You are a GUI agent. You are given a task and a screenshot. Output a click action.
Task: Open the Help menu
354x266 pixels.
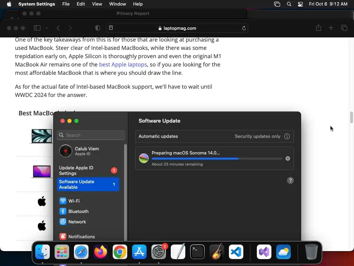point(138,4)
